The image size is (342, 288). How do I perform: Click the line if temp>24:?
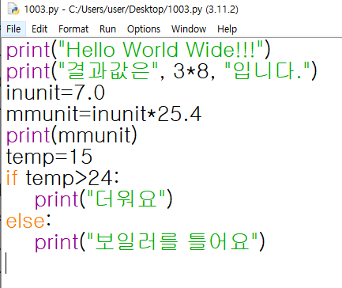[62, 178]
